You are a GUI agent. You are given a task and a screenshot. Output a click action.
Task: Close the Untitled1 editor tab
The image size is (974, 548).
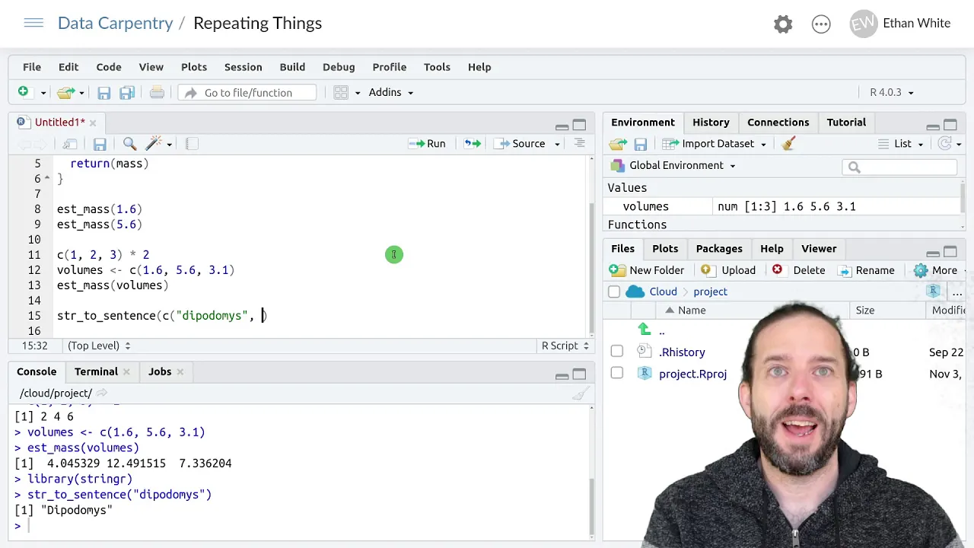[x=93, y=123]
